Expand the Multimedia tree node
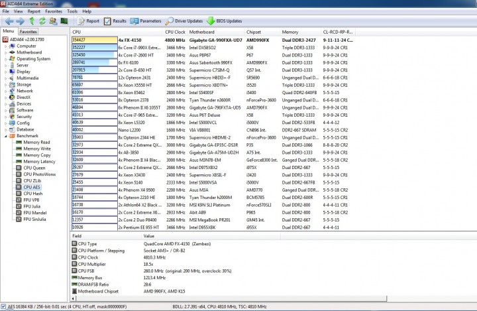The width and height of the screenshot is (477, 311). tap(5, 78)
